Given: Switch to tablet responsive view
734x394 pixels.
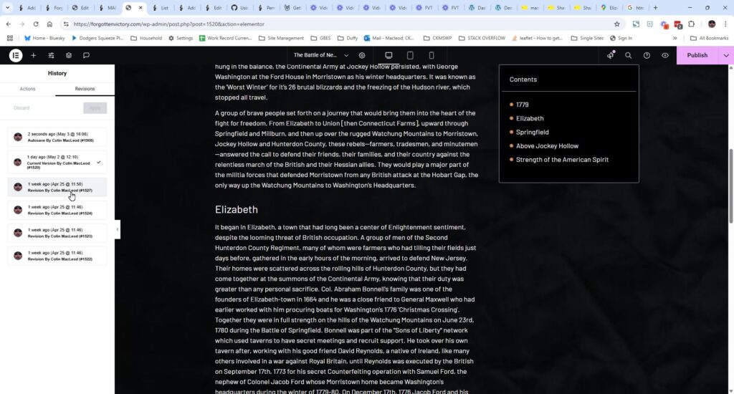Looking at the screenshot, I should [x=410, y=55].
